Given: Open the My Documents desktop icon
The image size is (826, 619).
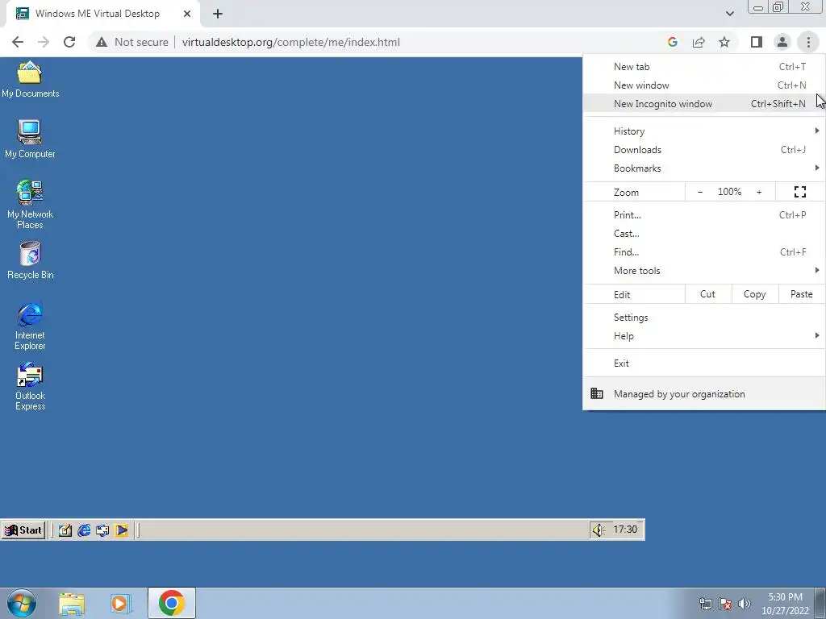Looking at the screenshot, I should [x=30, y=80].
